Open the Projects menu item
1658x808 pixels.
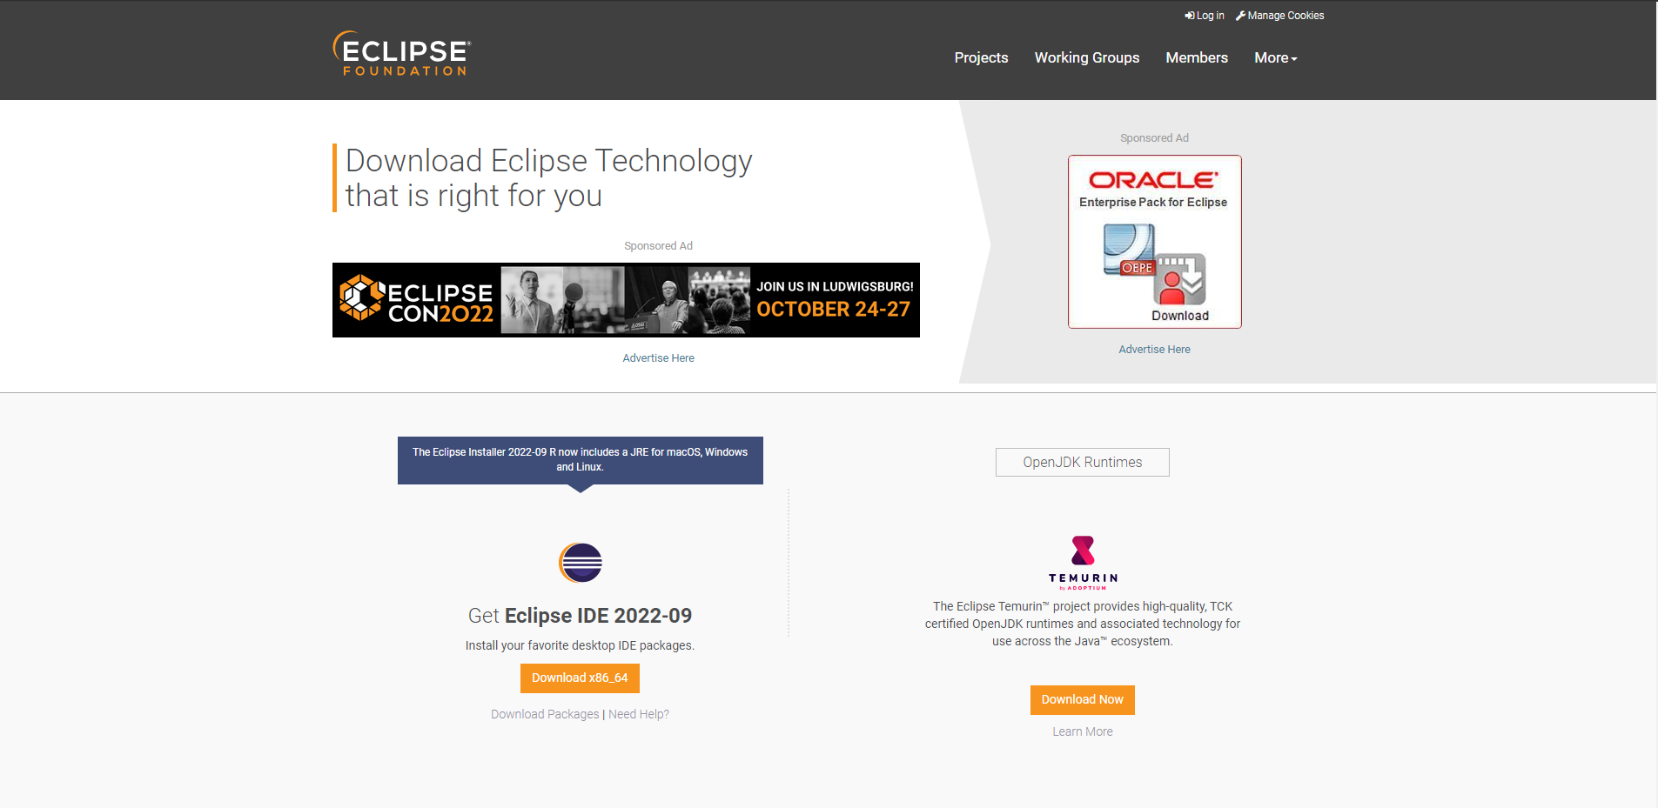pyautogui.click(x=981, y=57)
